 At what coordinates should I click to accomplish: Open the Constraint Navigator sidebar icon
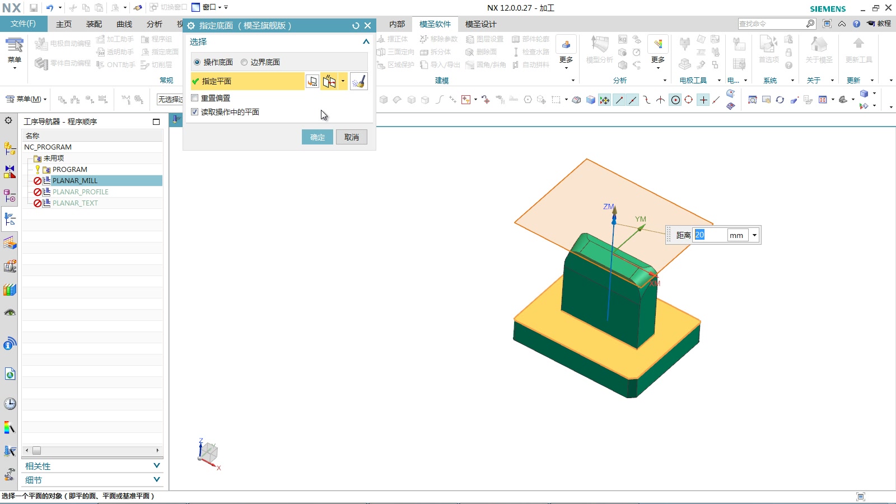pos(10,172)
